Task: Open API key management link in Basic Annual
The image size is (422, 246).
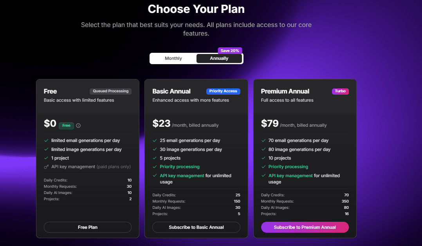Action: (182, 176)
